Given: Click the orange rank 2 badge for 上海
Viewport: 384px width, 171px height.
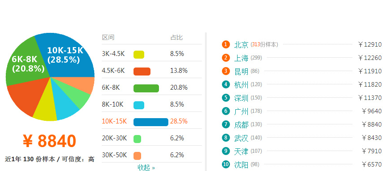Looking at the screenshot, I should tap(226, 58).
